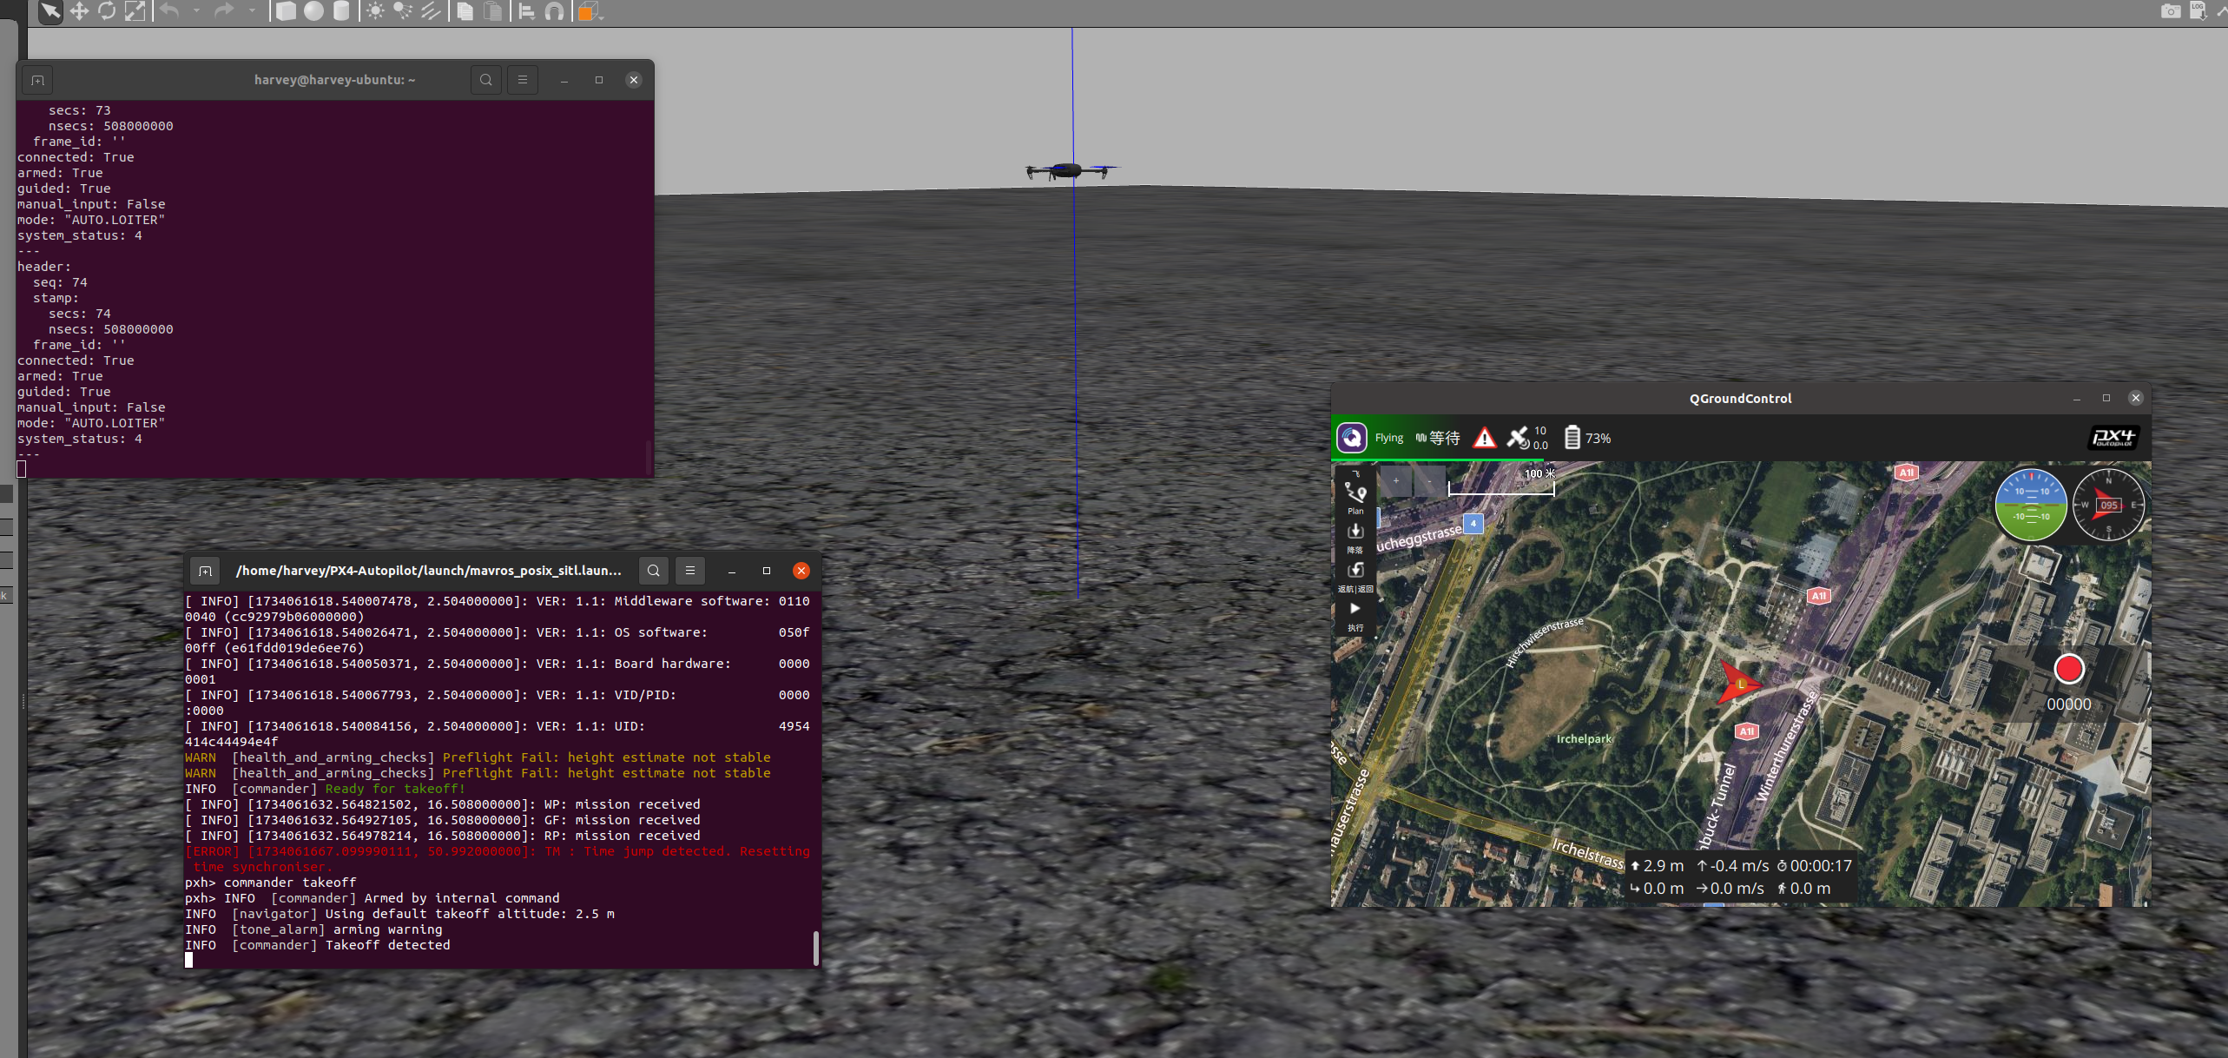Click search icon in mavros_posix_sitl terminal
The height and width of the screenshot is (1058, 2228).
[x=654, y=571]
